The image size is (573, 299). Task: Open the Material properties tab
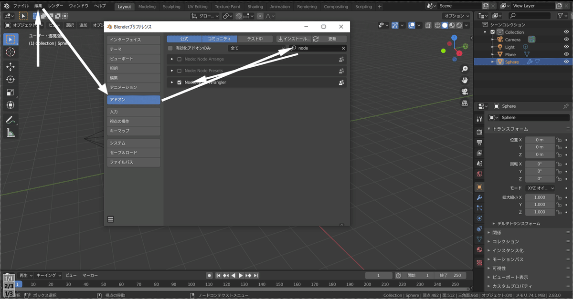point(479,250)
